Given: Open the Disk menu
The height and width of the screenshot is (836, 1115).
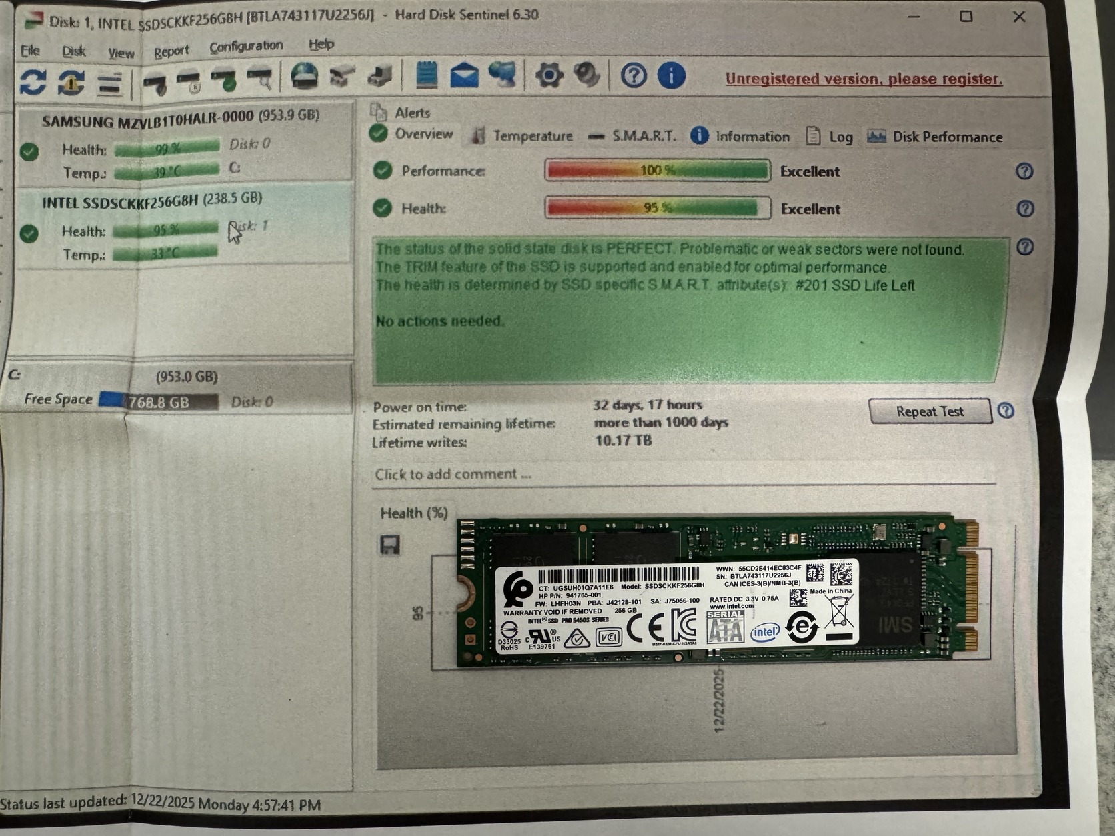Looking at the screenshot, I should click(73, 51).
